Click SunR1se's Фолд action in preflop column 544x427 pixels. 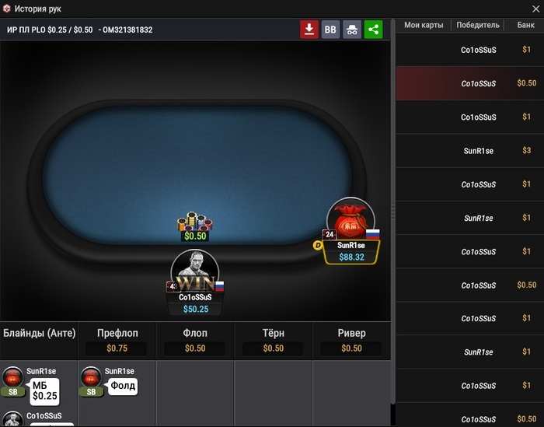[x=123, y=386]
